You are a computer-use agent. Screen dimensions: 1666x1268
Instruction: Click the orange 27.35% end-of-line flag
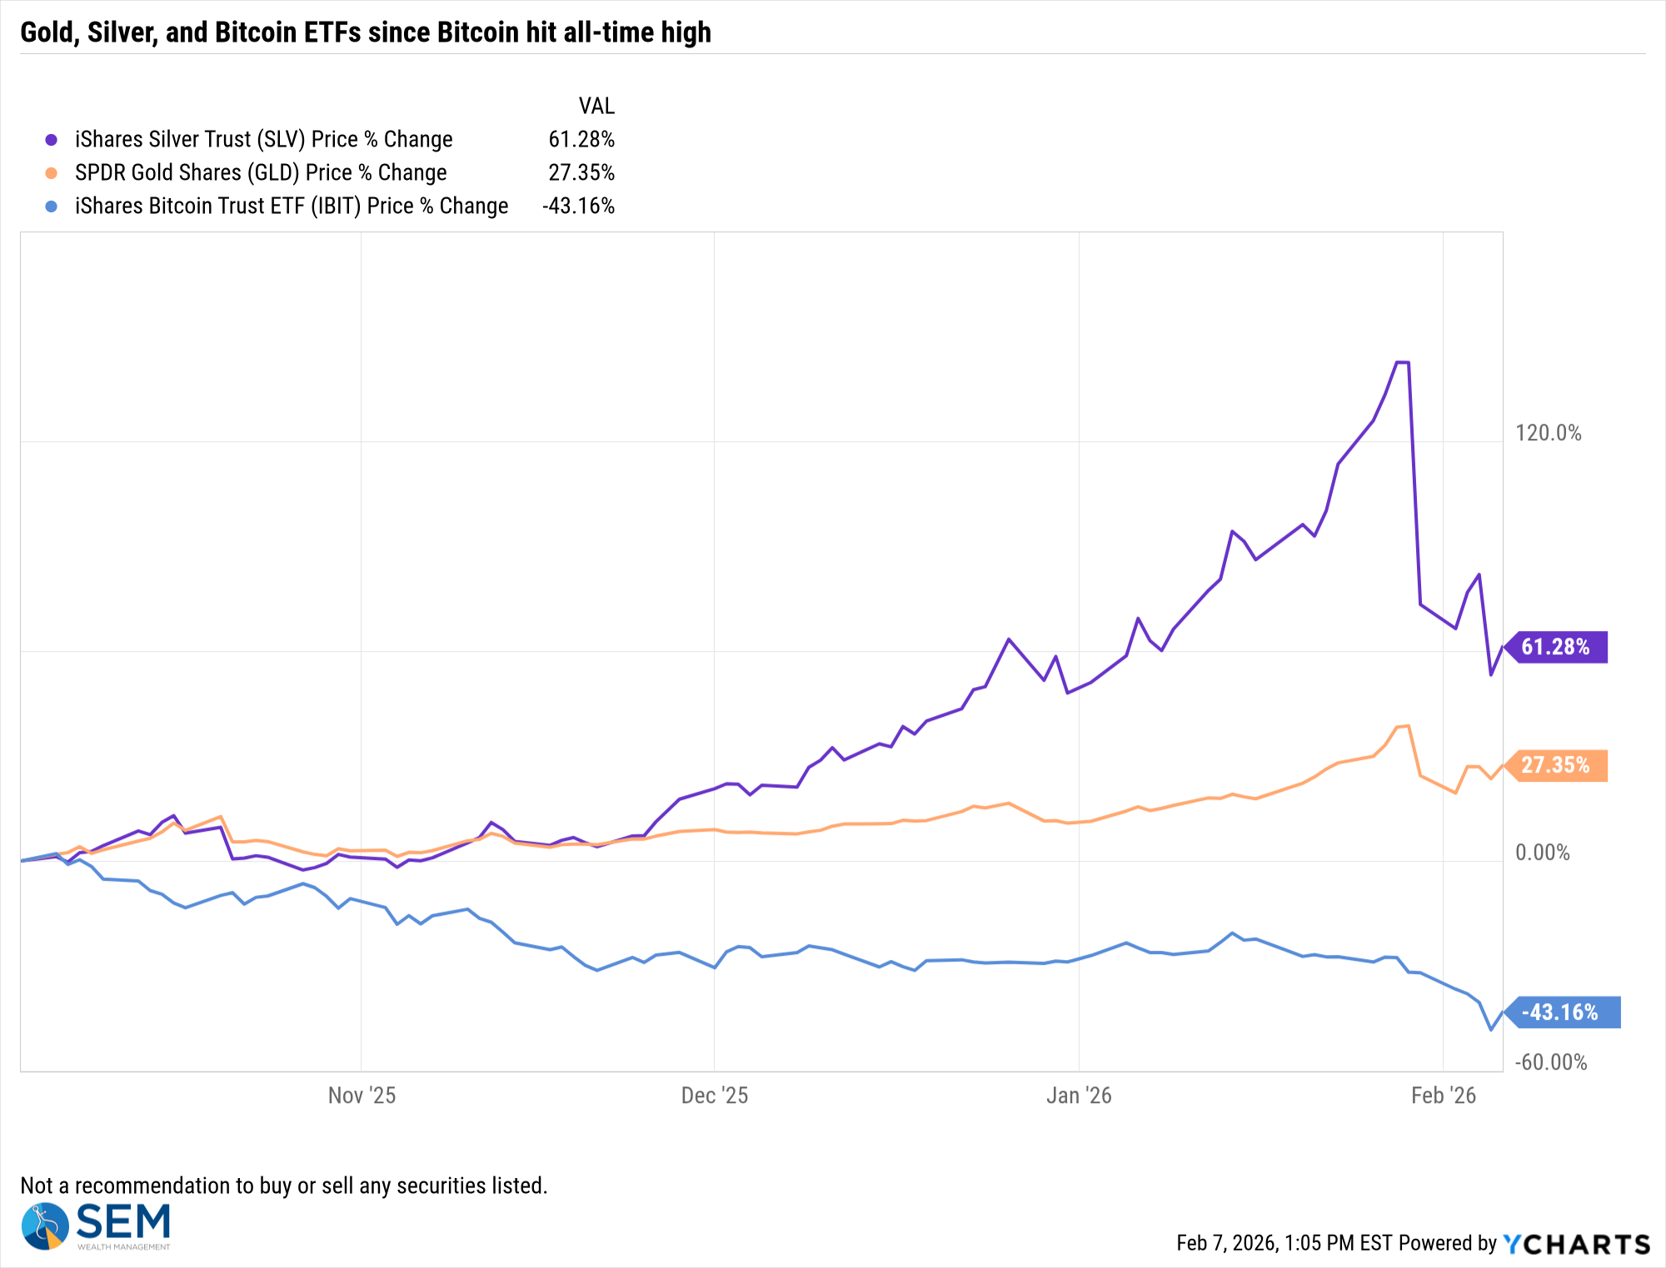[x=1558, y=765]
